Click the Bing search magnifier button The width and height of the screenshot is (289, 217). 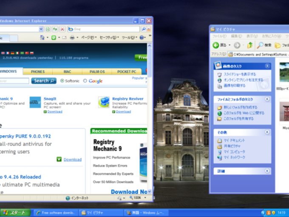click(144, 29)
